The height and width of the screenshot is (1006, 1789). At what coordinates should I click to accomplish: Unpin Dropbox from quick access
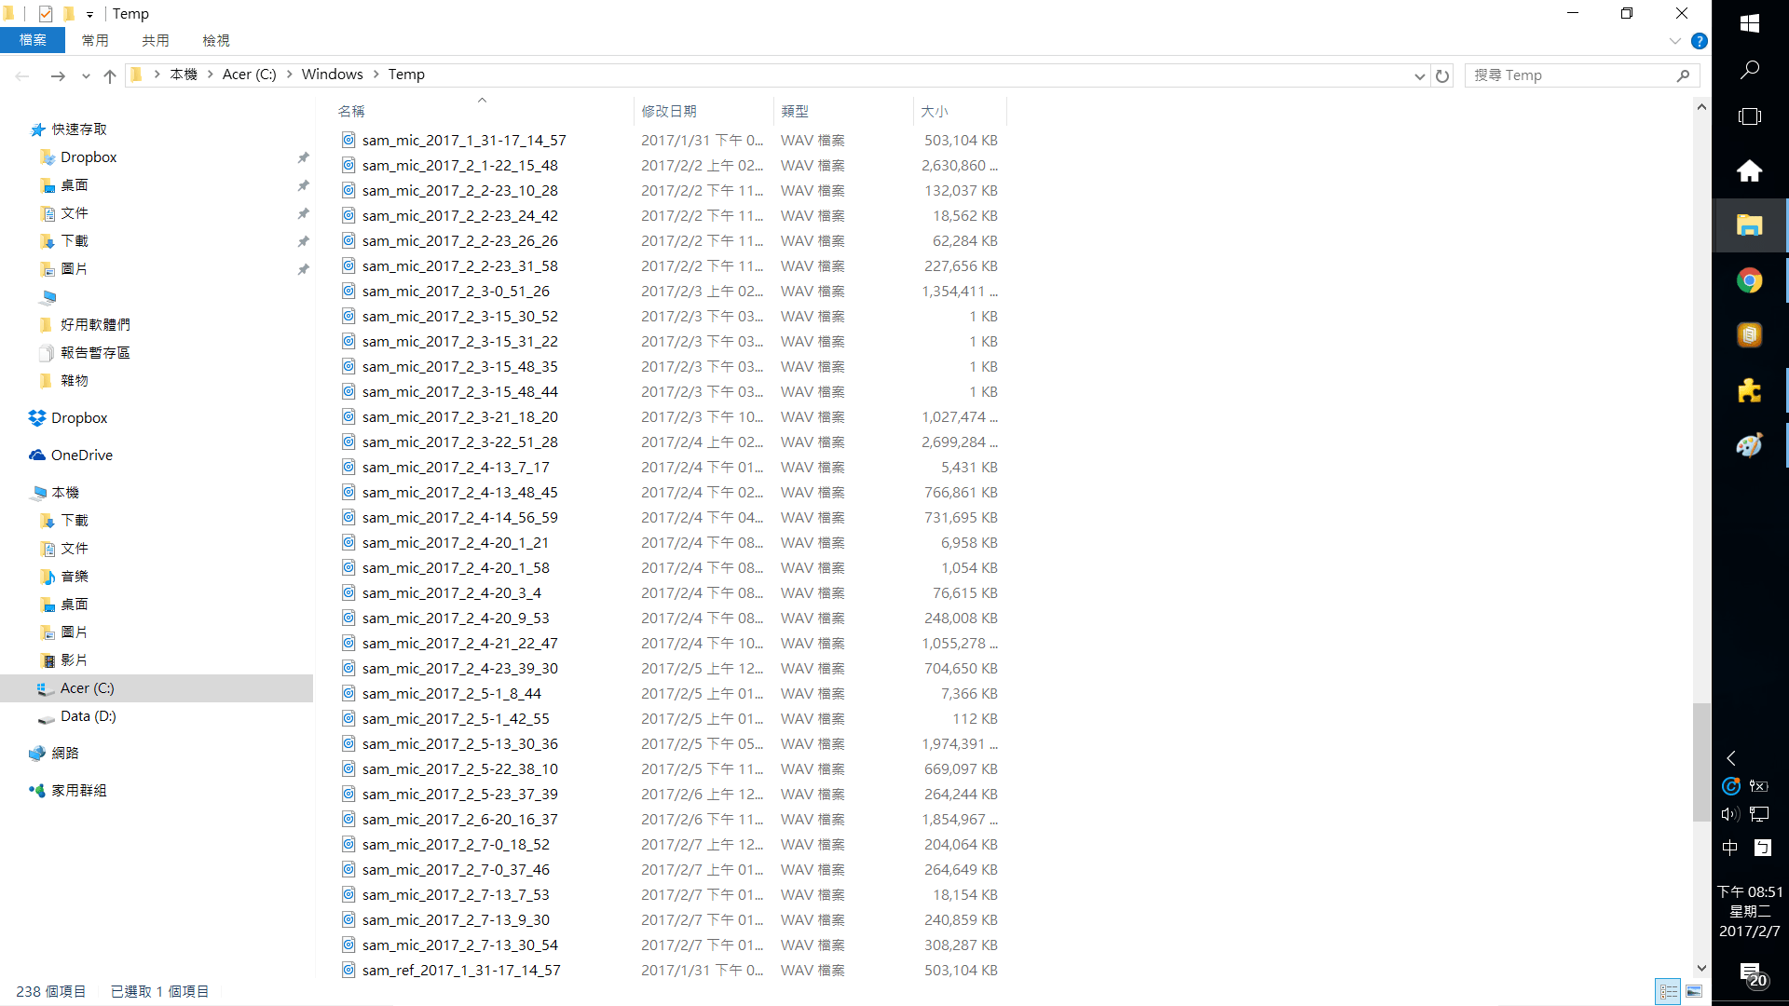[x=303, y=157]
